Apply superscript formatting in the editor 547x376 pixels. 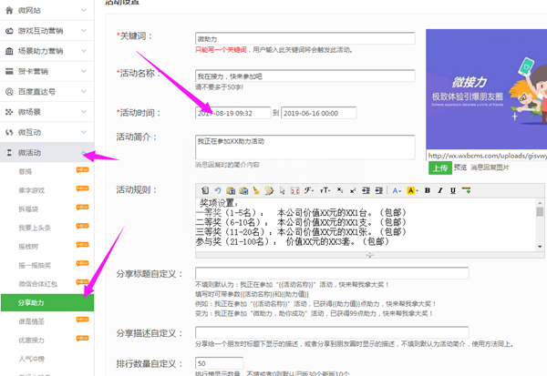353,190
